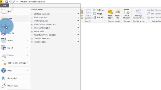Click the Export menu icon

4,48
